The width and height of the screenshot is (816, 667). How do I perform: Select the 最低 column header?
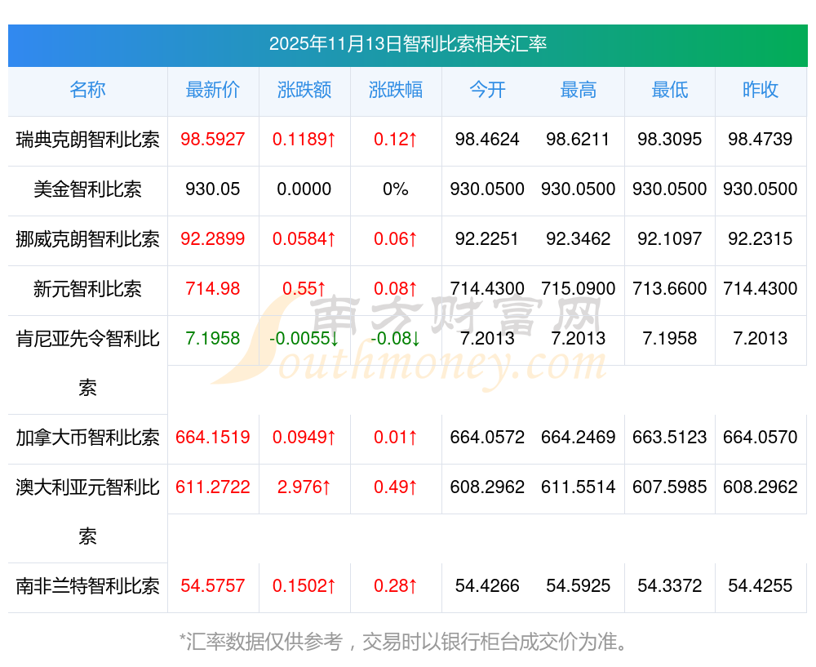click(670, 90)
